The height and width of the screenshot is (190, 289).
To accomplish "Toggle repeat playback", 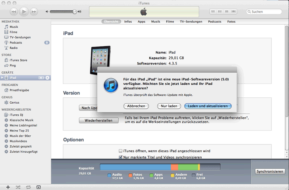I will click(x=28, y=187).
